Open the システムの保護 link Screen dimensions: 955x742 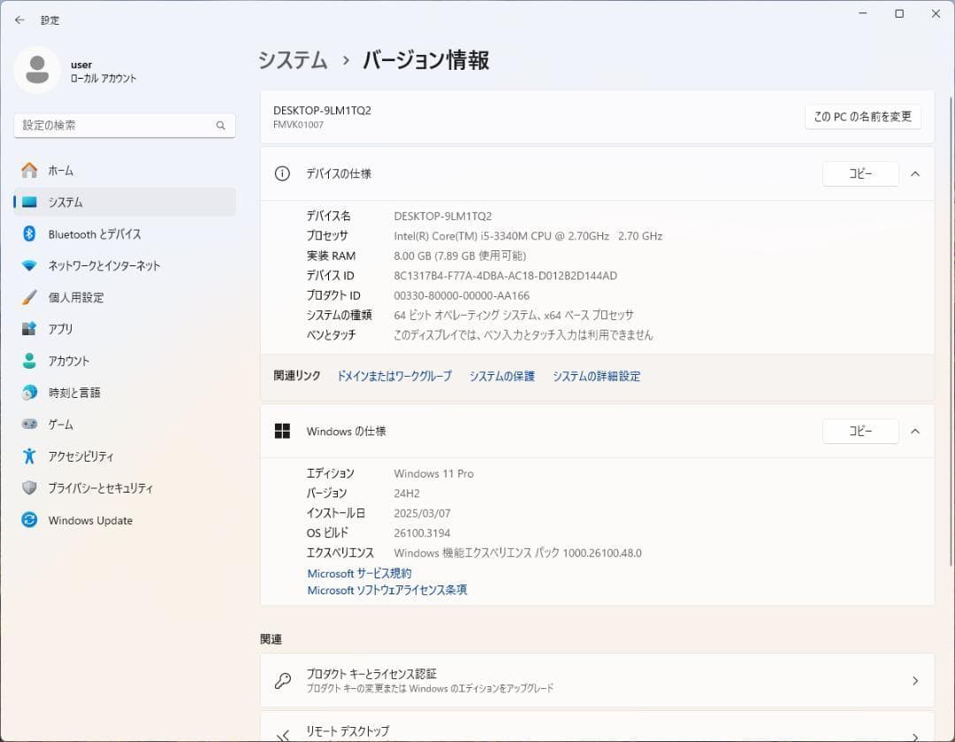tap(501, 376)
